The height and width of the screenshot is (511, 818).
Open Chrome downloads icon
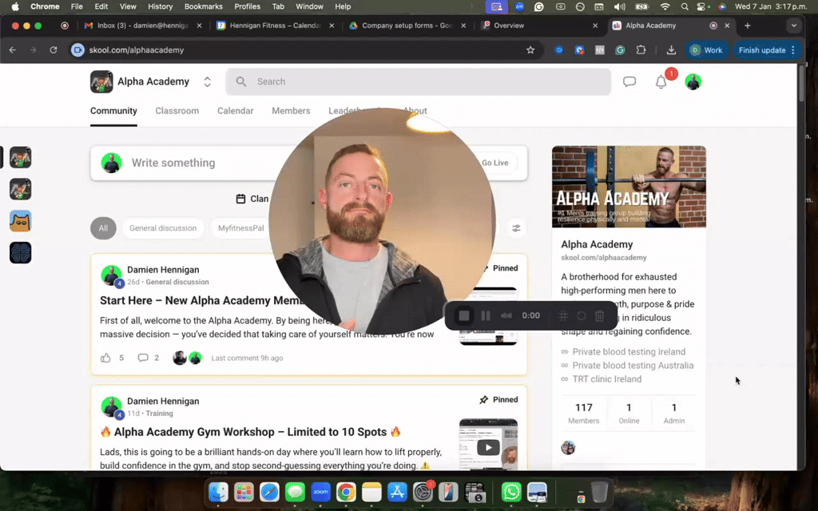(671, 50)
